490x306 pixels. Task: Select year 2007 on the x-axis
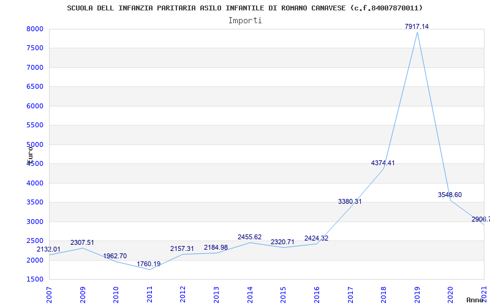click(x=49, y=294)
